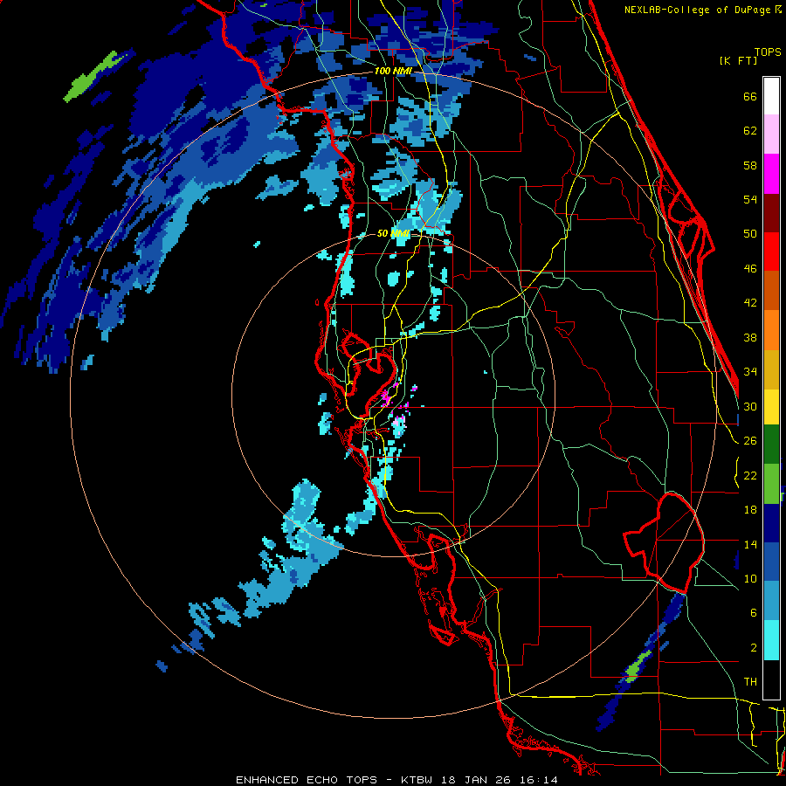
Task: Pick the white swatch atop the color bar
Action: coord(771,96)
